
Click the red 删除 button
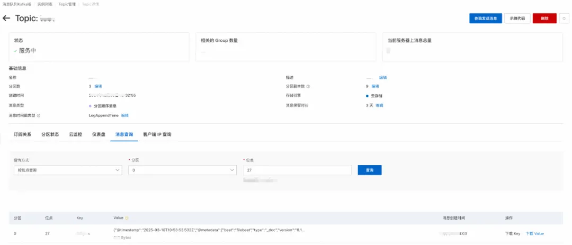[544, 18]
